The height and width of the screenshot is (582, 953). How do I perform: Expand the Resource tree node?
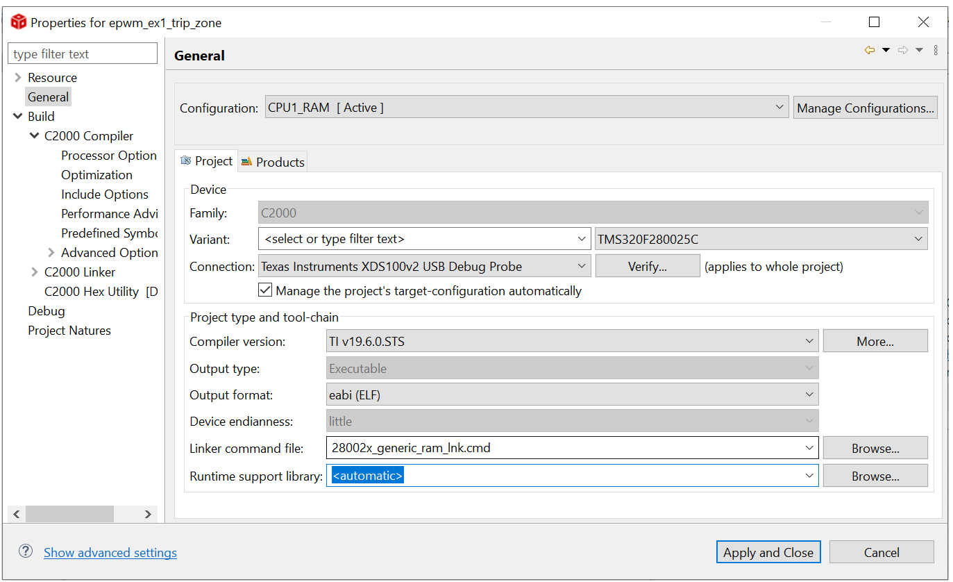(18, 78)
